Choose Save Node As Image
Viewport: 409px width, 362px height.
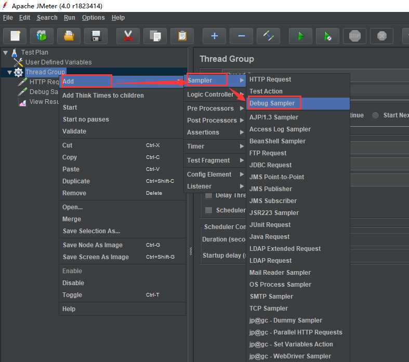coord(122,245)
